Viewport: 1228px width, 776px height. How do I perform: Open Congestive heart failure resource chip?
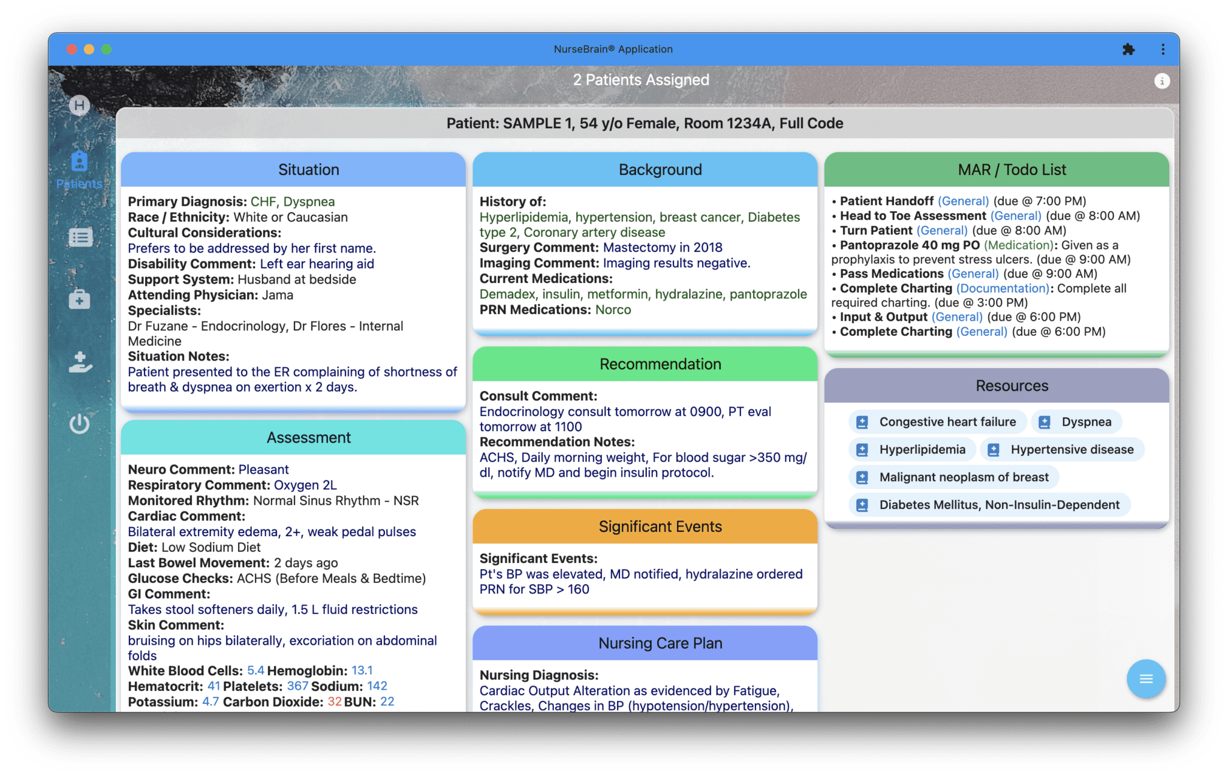[x=938, y=422]
